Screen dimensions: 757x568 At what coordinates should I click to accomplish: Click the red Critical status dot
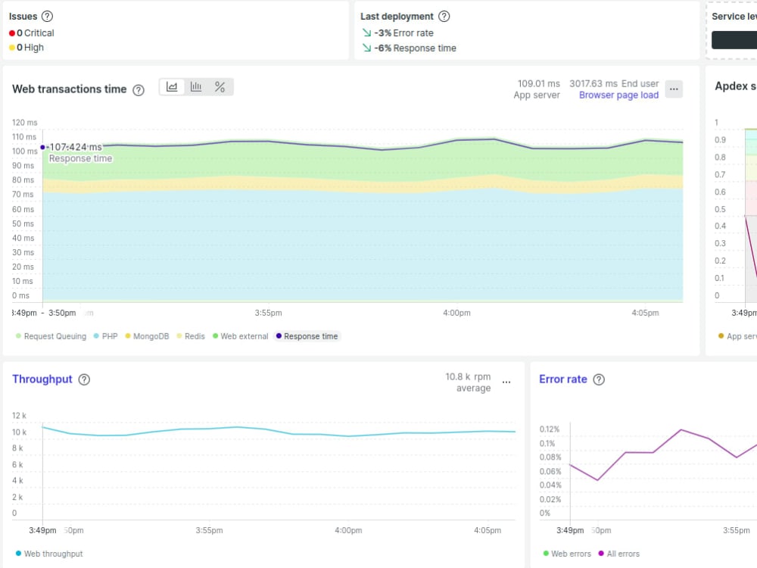pos(13,33)
